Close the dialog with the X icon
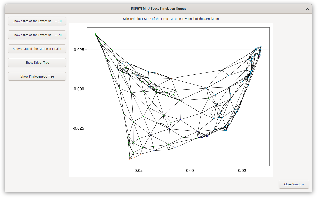The height and width of the screenshot is (198, 318). point(308,9)
